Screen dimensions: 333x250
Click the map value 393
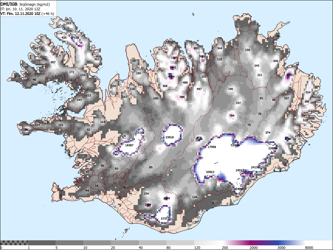[97, 59]
